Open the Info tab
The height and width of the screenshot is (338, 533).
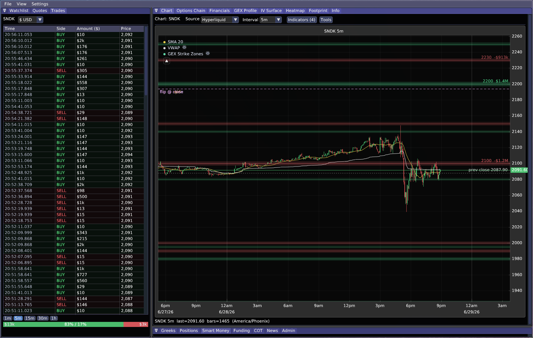pyautogui.click(x=336, y=10)
